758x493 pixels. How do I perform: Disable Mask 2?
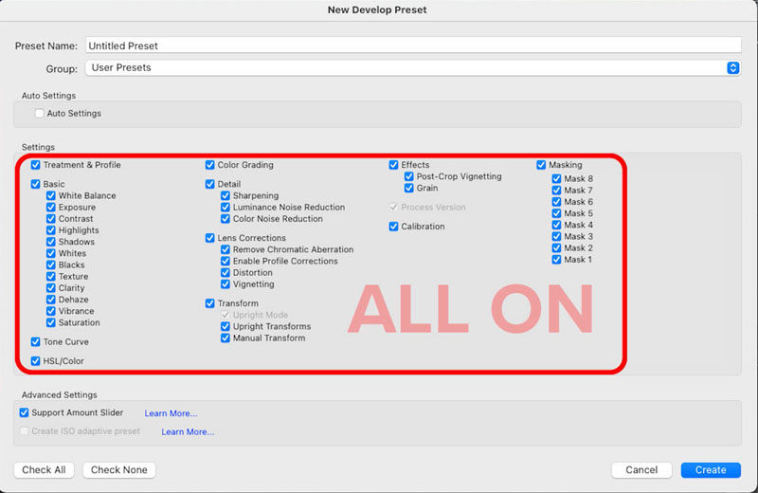point(556,247)
